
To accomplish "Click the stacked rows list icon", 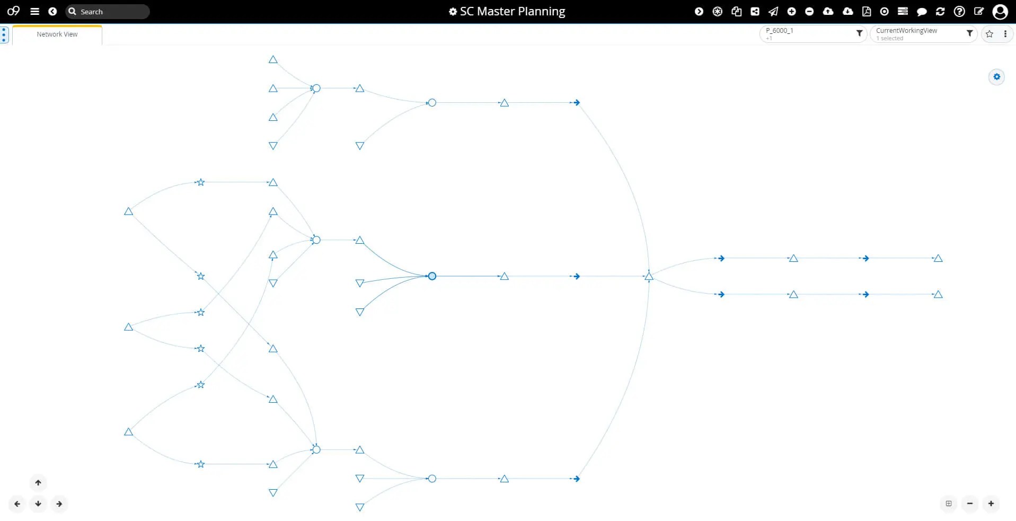I will coord(903,11).
